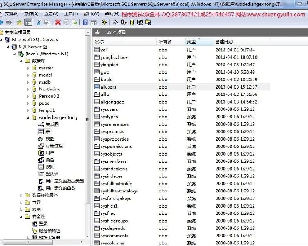
Task: Click the tree pane vertical scrollbar up arrow
Action: (x=88, y=32)
